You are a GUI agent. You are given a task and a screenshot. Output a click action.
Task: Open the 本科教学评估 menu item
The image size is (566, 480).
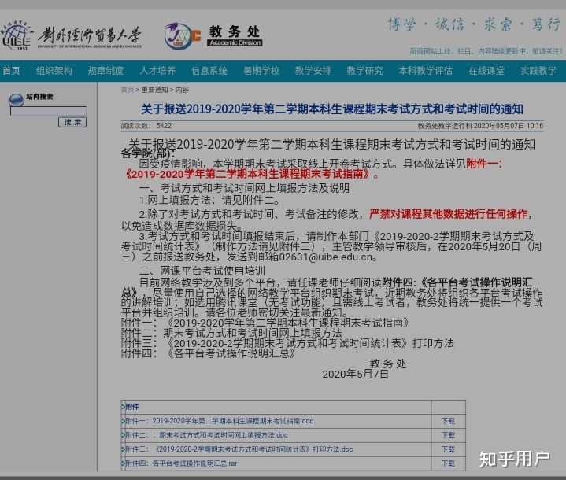[x=425, y=70]
